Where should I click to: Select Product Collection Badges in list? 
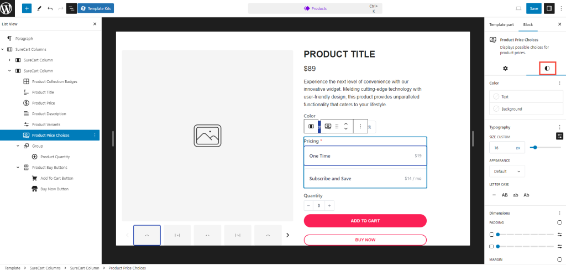click(55, 82)
